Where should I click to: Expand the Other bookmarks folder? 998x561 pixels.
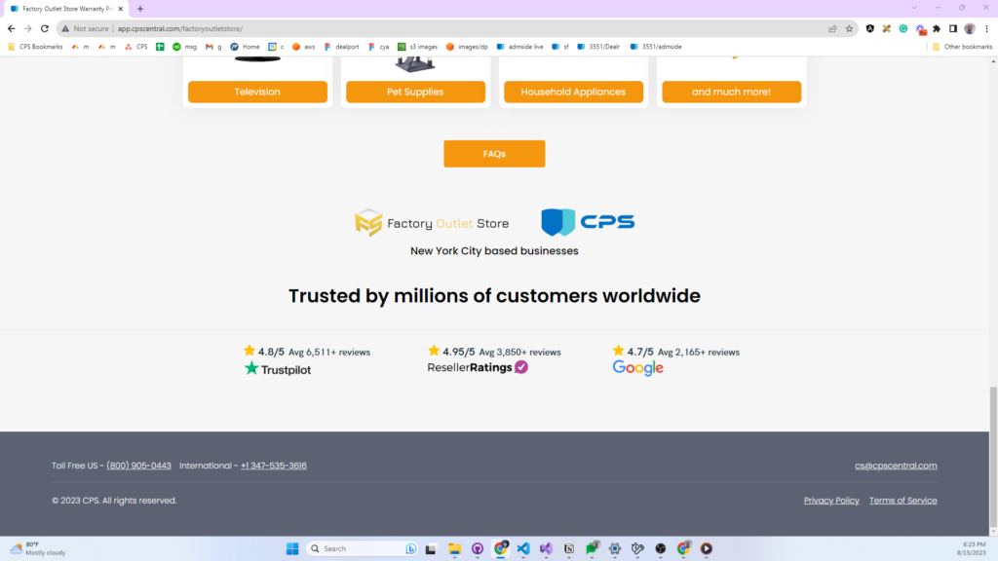(x=962, y=47)
